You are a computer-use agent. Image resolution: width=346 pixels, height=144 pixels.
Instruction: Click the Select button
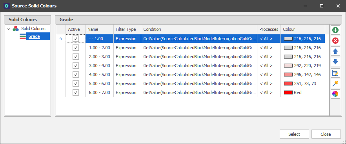(294, 134)
